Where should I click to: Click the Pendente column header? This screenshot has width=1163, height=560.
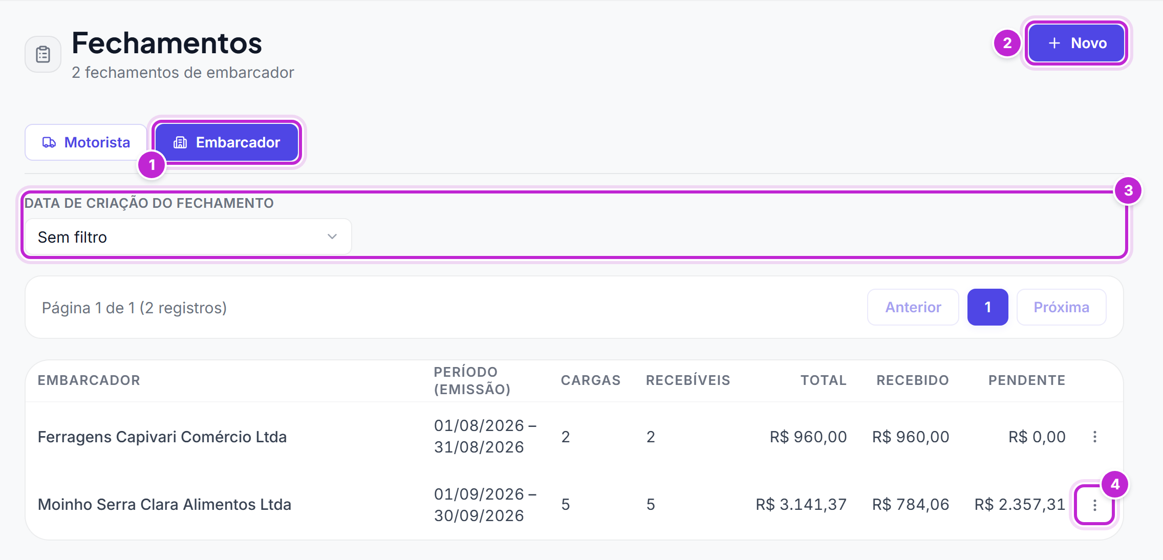pos(1027,380)
